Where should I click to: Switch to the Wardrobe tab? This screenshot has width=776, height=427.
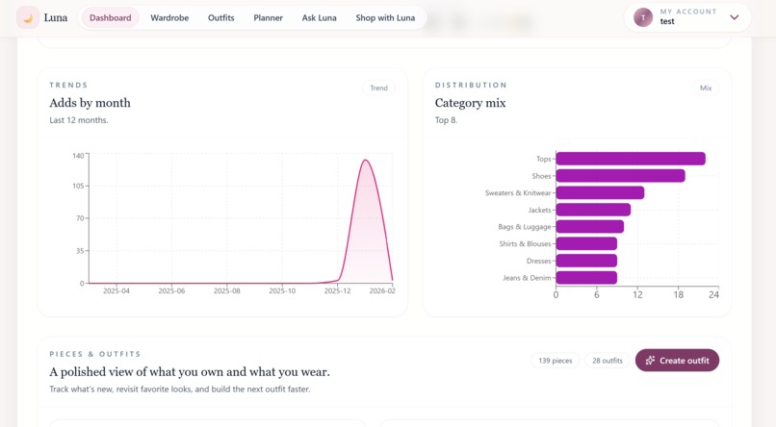pyautogui.click(x=169, y=17)
